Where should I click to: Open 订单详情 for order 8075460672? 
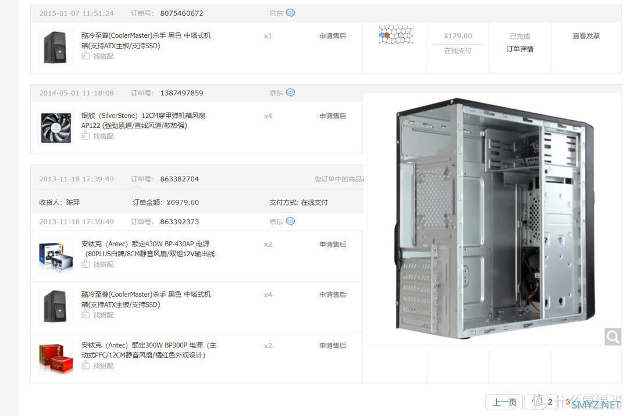click(520, 49)
